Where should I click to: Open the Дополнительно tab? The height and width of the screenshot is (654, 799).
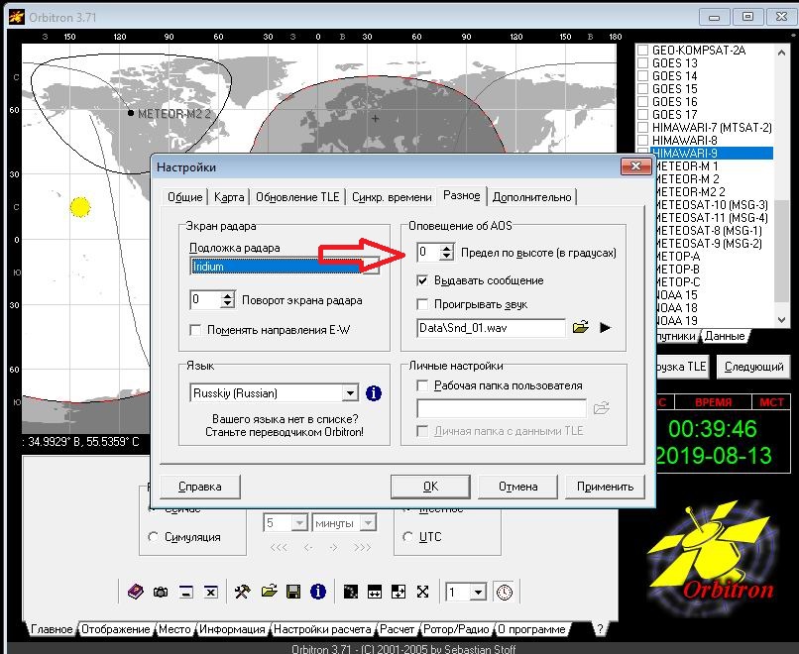tap(532, 197)
